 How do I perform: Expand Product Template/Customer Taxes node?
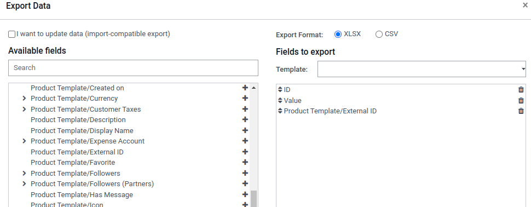click(x=24, y=109)
